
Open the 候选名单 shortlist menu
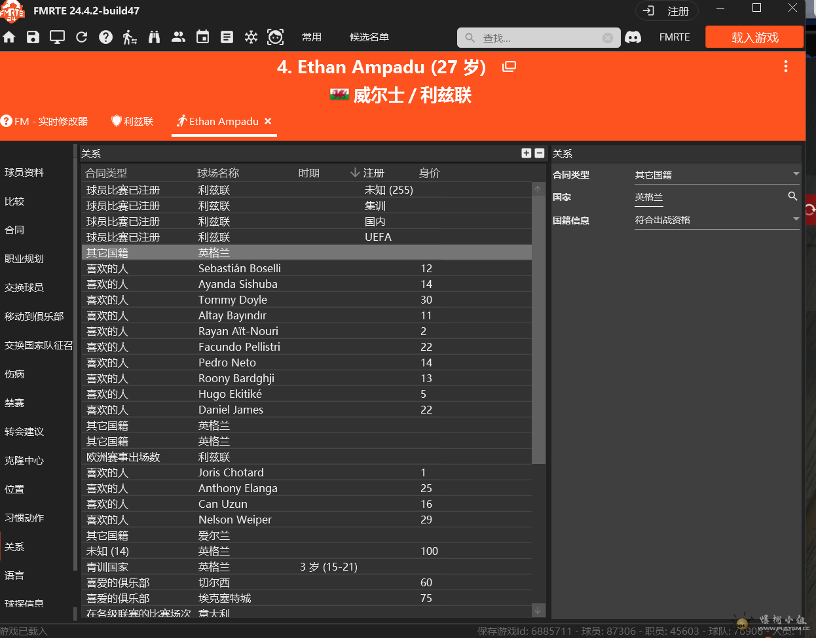coord(369,37)
